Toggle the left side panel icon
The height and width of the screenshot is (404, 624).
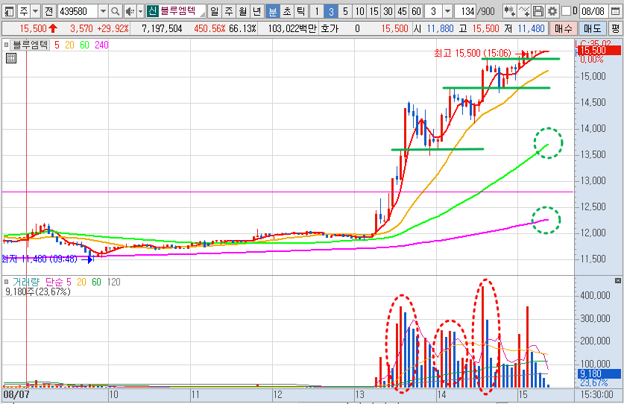pos(9,11)
